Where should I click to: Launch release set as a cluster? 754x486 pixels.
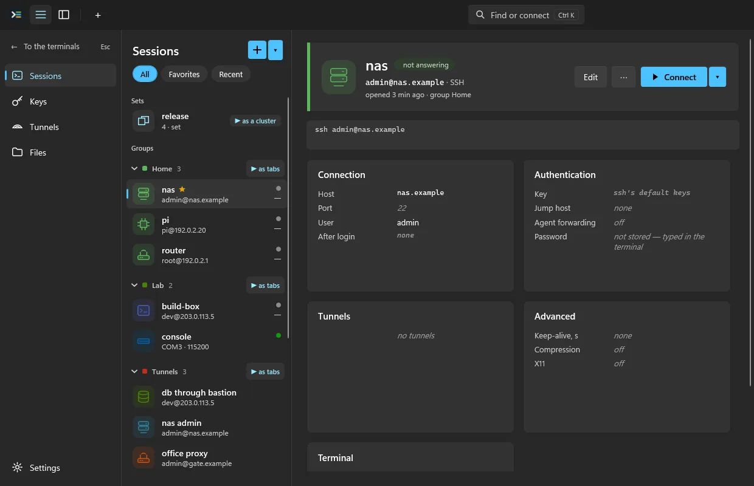click(255, 121)
